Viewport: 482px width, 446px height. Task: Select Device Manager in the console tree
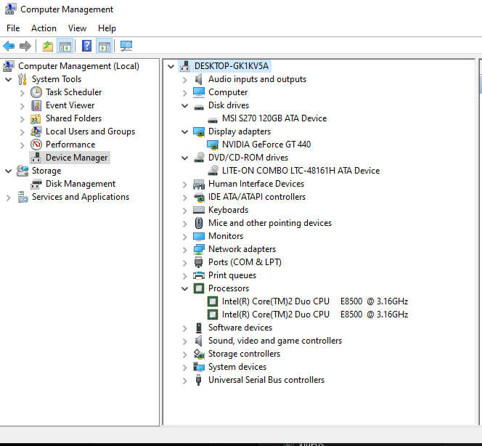tap(76, 158)
